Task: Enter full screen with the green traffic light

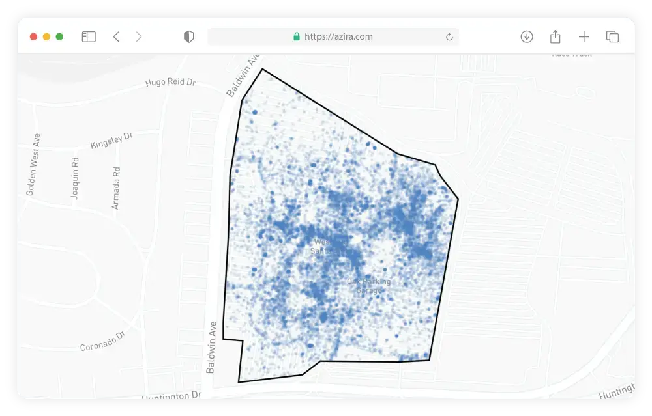Action: pyautogui.click(x=59, y=37)
